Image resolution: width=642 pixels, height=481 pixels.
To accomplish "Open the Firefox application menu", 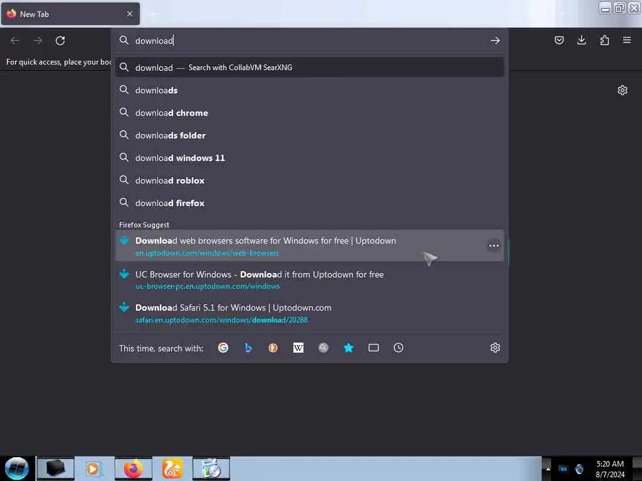I will (x=627, y=40).
